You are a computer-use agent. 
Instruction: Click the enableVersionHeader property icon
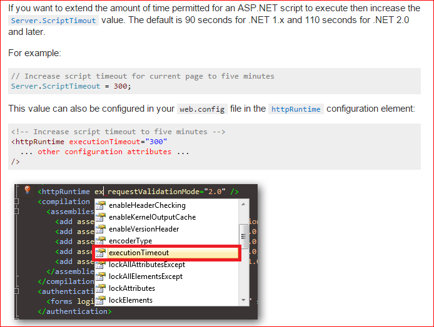click(x=101, y=229)
